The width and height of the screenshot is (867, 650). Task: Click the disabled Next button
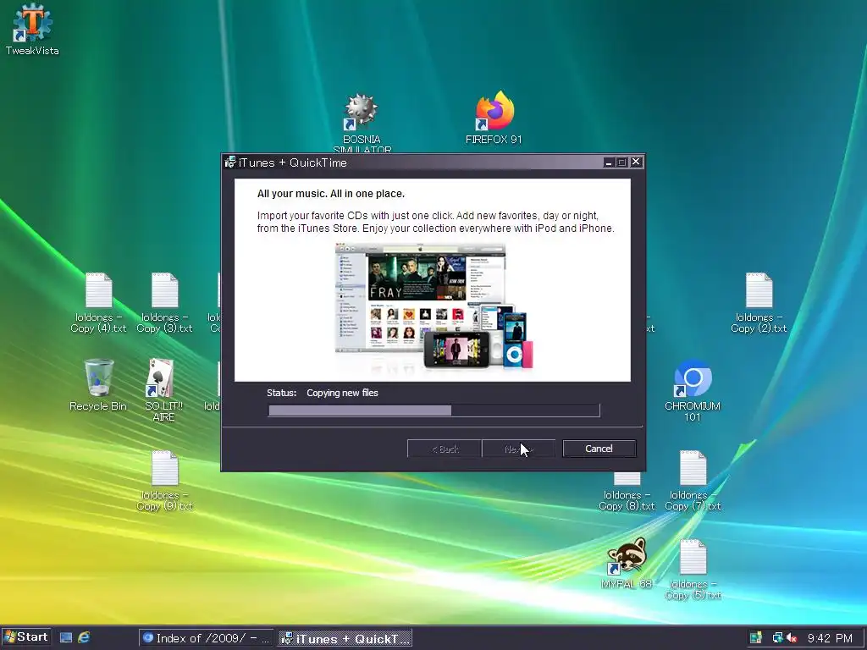[x=519, y=449]
